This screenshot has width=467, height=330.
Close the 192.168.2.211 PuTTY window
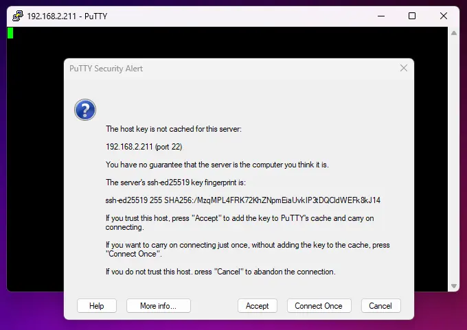point(444,16)
